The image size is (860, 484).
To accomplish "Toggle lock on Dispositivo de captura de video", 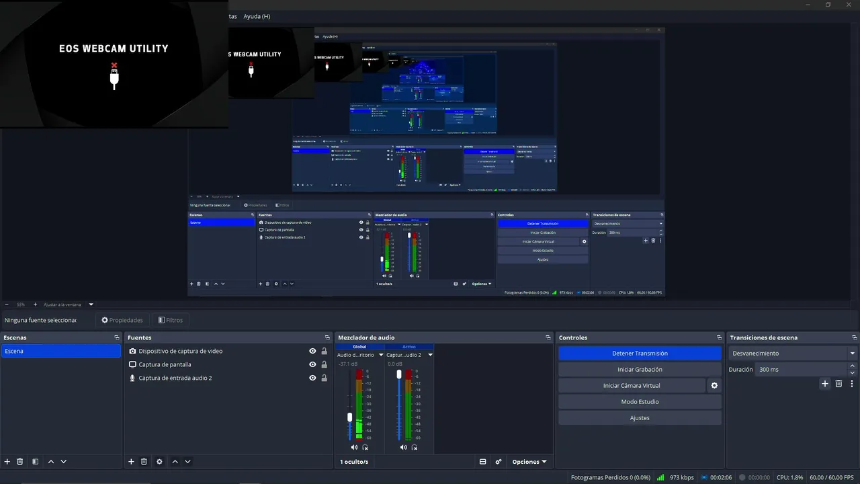I will tap(324, 351).
